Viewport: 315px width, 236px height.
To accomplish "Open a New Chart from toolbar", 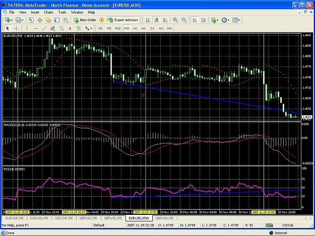I will pyautogui.click(x=7, y=20).
